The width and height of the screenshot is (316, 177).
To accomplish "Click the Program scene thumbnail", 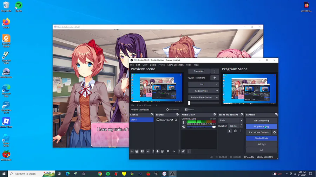I will click(249, 89).
